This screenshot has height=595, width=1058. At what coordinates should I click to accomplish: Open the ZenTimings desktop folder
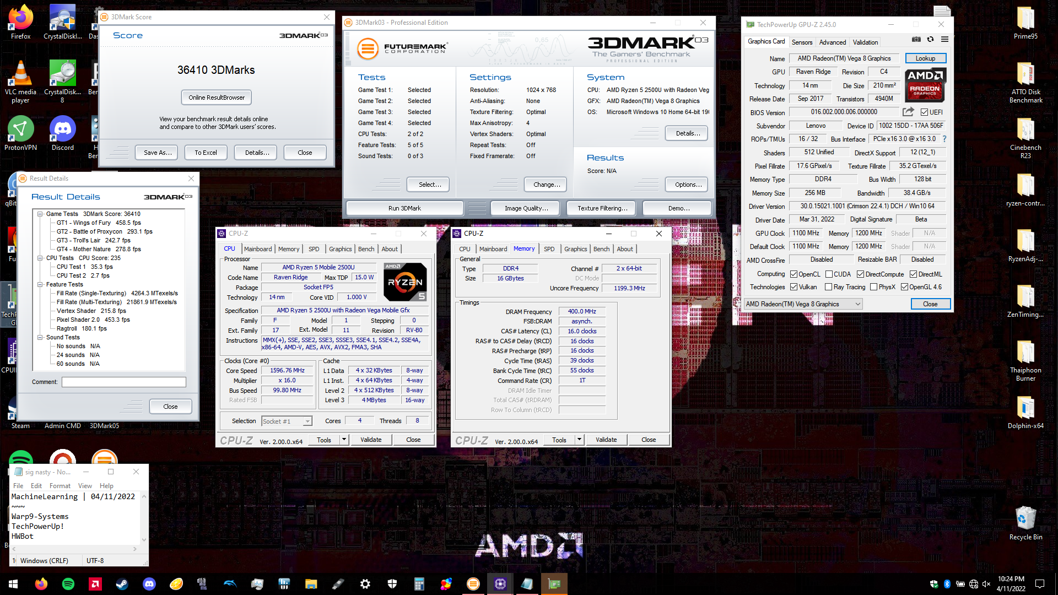point(1025,301)
